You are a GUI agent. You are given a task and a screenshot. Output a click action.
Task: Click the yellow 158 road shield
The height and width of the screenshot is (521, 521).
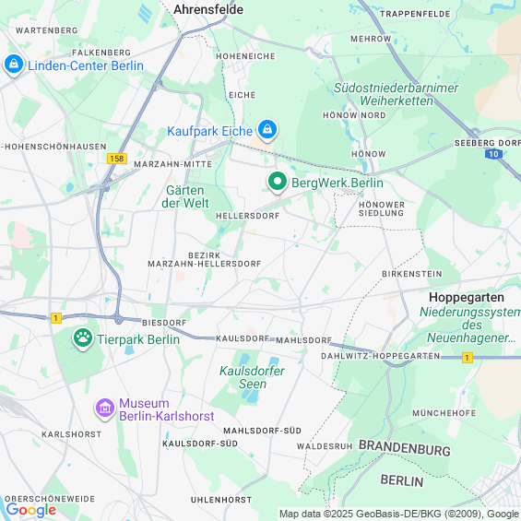[x=117, y=159]
